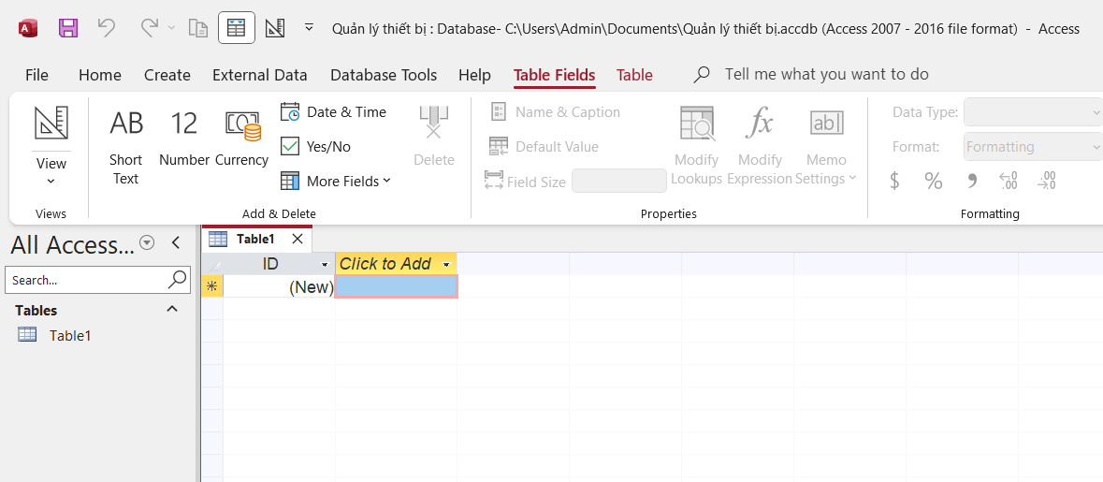Click Modify Expression fx icon
The width and height of the screenshot is (1103, 482).
tap(760, 124)
